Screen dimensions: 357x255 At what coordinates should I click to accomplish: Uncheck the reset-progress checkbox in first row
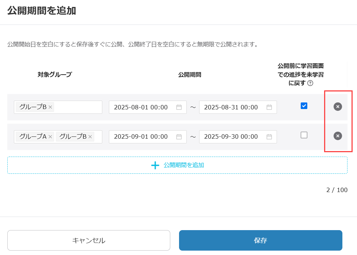[304, 106]
